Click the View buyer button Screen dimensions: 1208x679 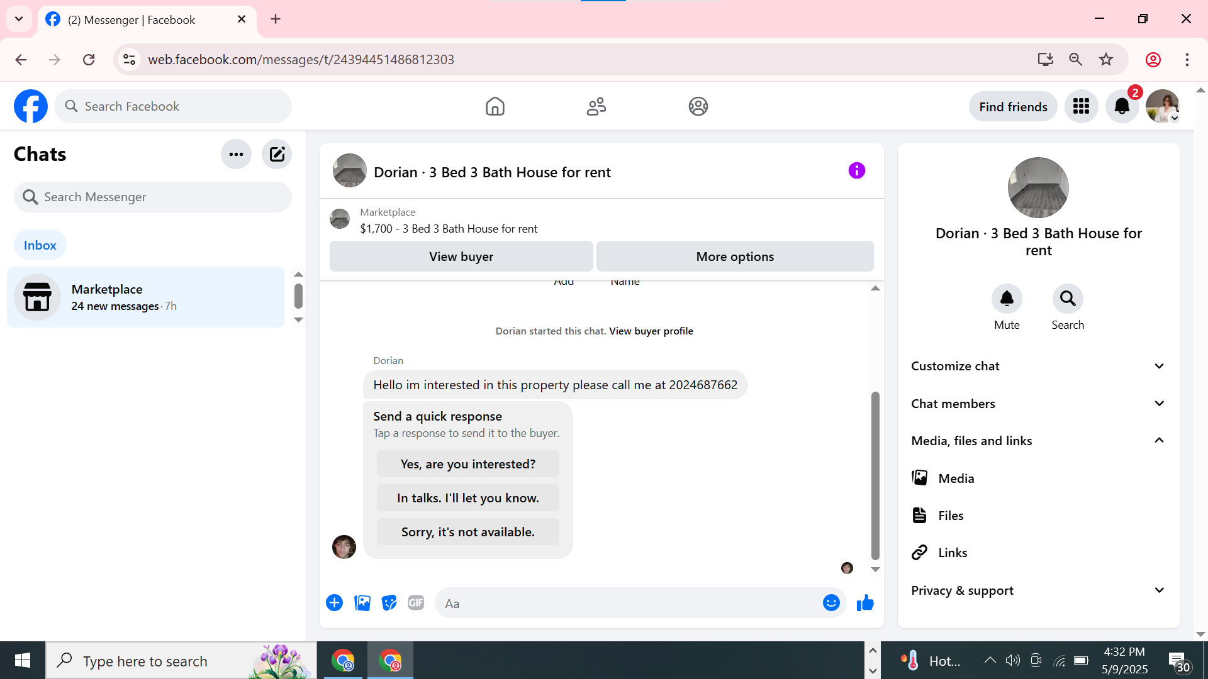(461, 257)
